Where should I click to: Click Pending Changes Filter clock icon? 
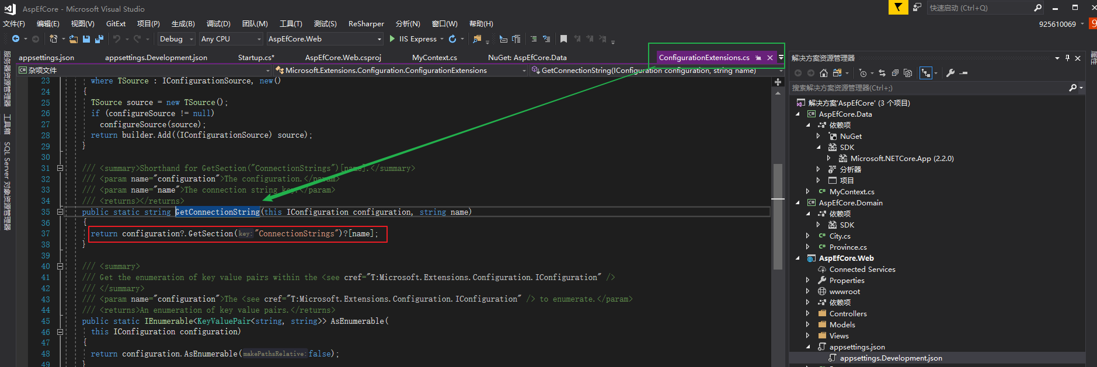pyautogui.click(x=863, y=73)
